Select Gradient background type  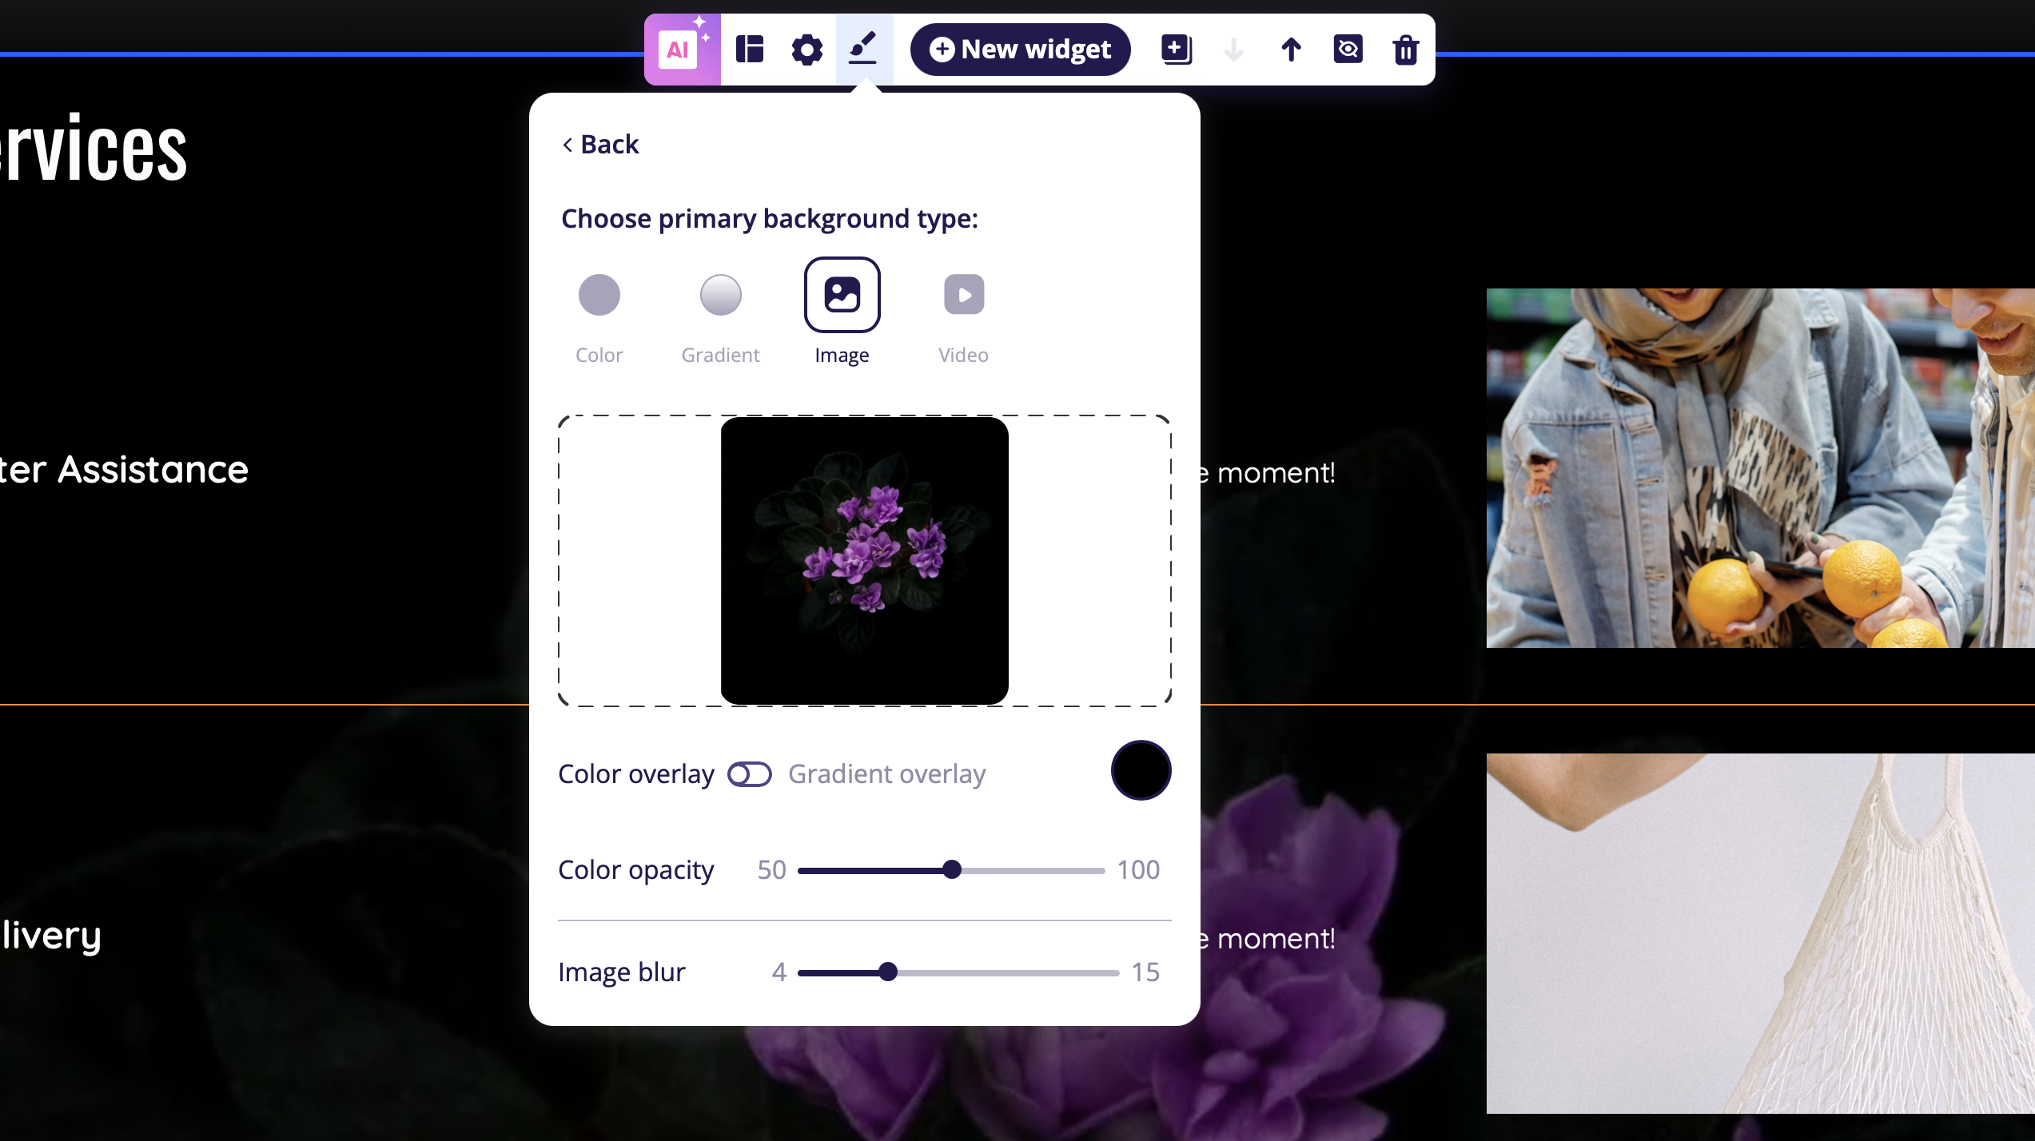pos(720,295)
